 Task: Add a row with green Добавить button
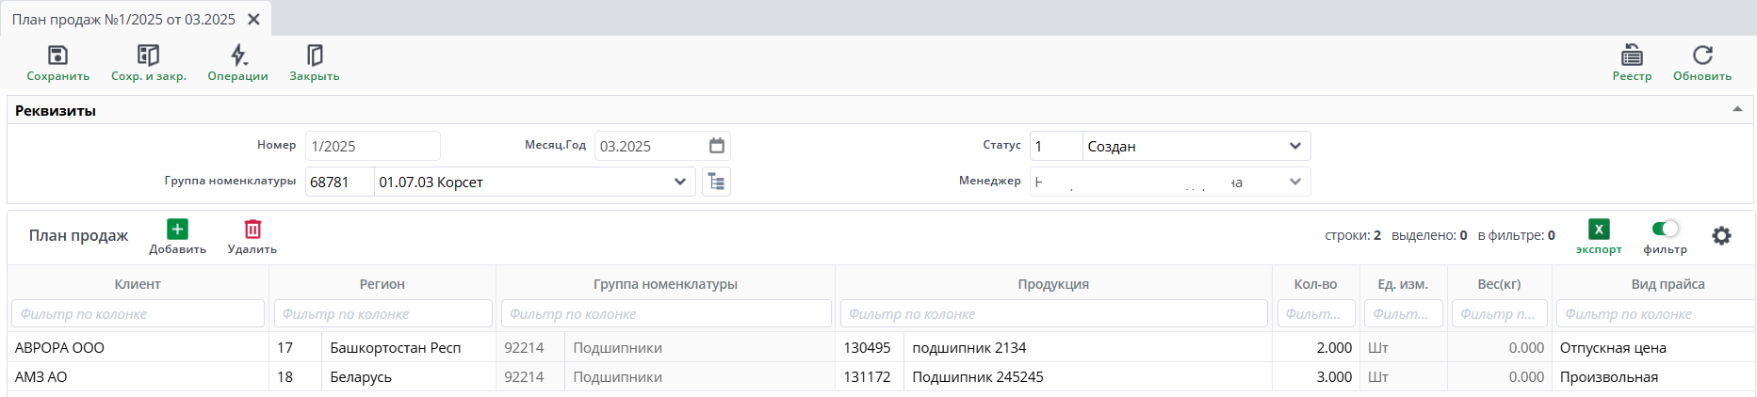177,230
